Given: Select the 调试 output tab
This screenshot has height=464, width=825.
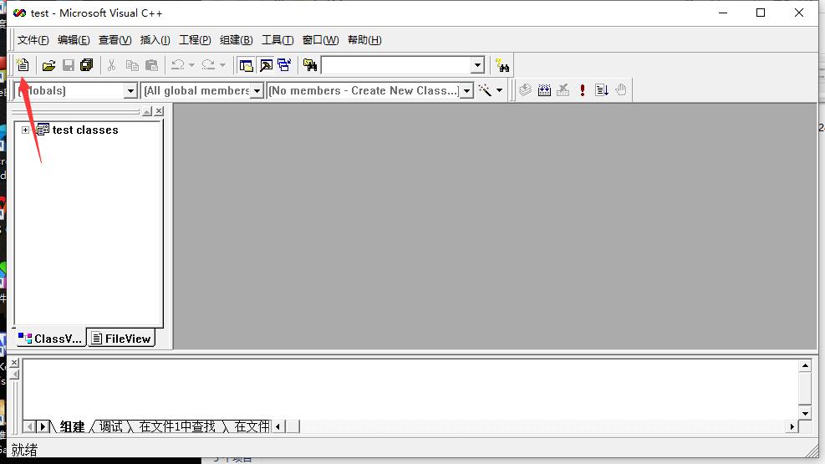Looking at the screenshot, I should pyautogui.click(x=111, y=426).
